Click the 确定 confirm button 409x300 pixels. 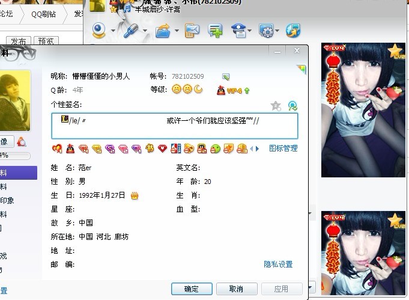[x=192, y=289]
